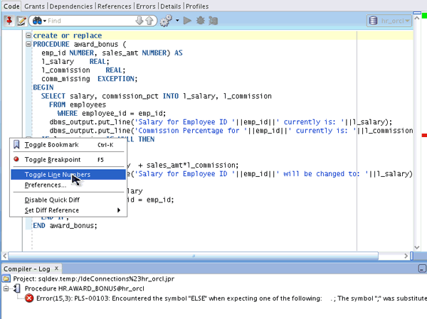Choose Disable Quick Diff menu entry
The height and width of the screenshot is (319, 427).
[x=51, y=200]
